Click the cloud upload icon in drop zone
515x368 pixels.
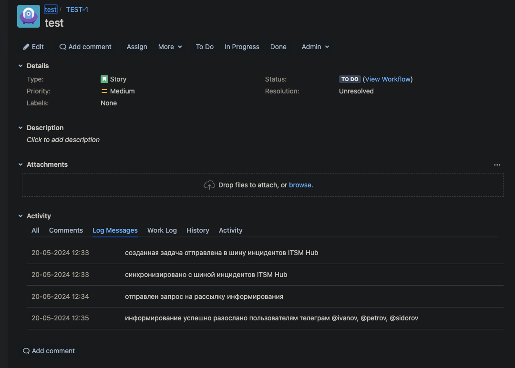coord(209,185)
